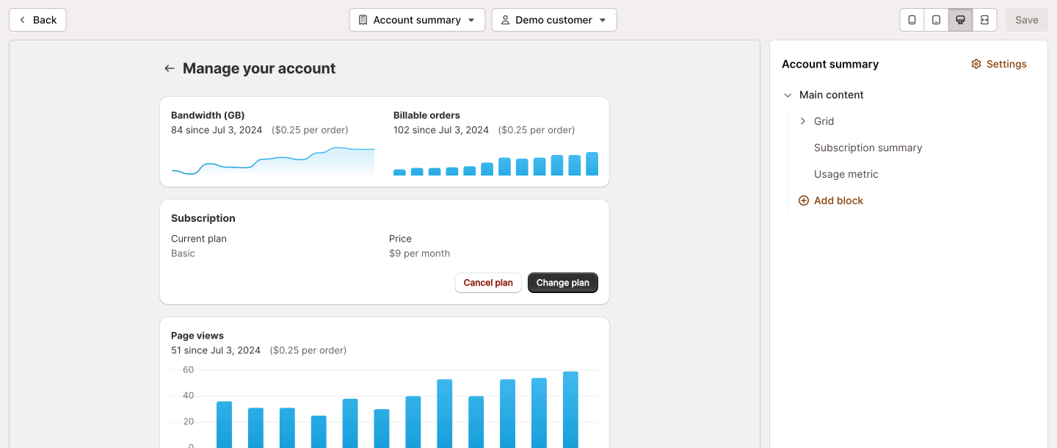
Task: Expand the Grid block in sidebar
Action: [x=802, y=120]
